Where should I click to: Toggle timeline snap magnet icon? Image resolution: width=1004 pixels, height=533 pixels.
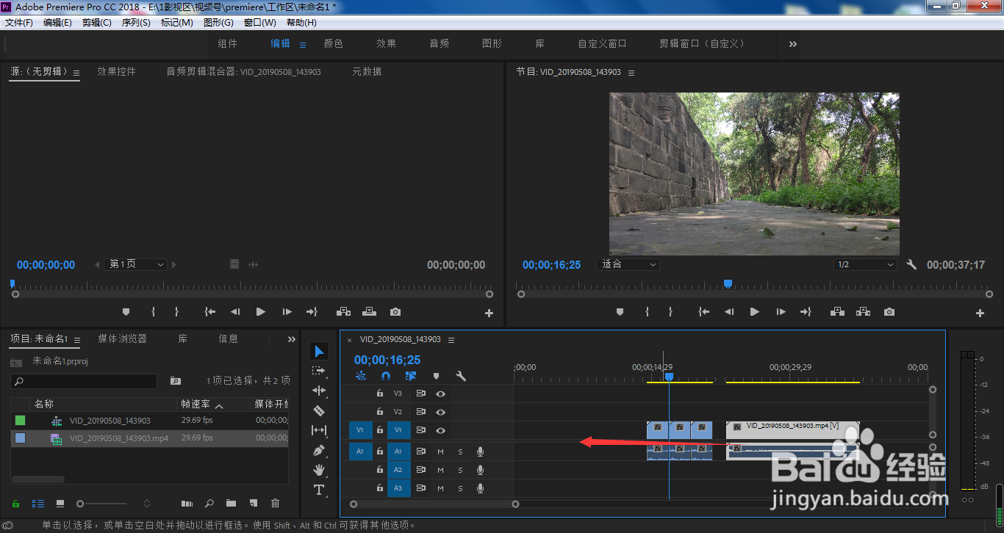point(386,376)
